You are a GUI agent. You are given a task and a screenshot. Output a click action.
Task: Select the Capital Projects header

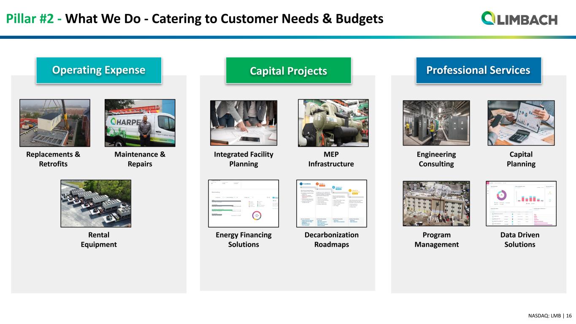point(288,71)
